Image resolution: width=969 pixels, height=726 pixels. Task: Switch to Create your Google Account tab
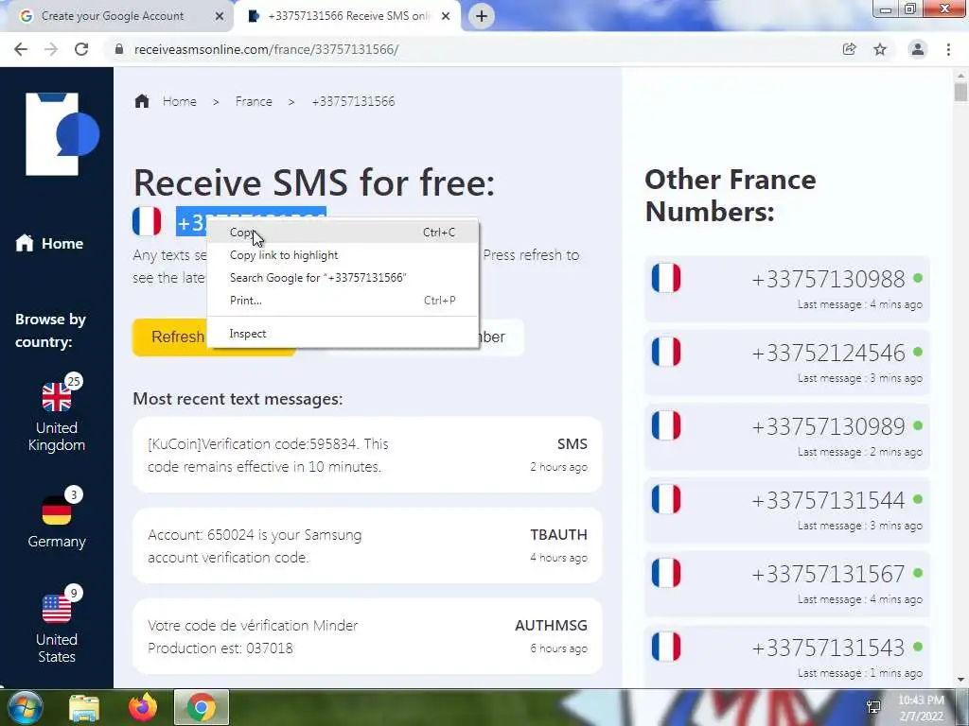point(113,16)
